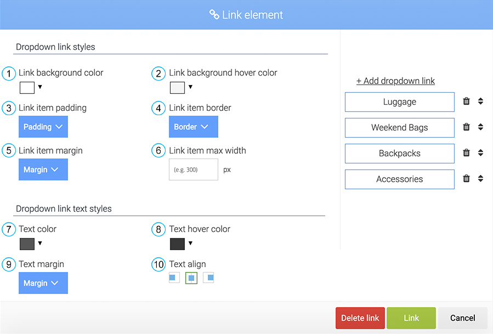Click the Delete link button
Image resolution: width=493 pixels, height=334 pixels.
(x=360, y=318)
